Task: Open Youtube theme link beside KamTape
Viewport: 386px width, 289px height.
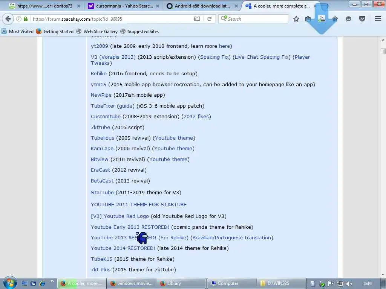Action: (173, 148)
